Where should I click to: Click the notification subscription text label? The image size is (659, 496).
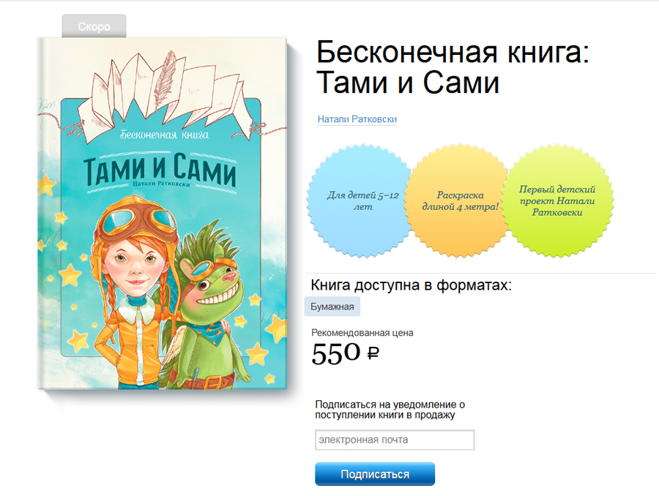tap(390, 410)
